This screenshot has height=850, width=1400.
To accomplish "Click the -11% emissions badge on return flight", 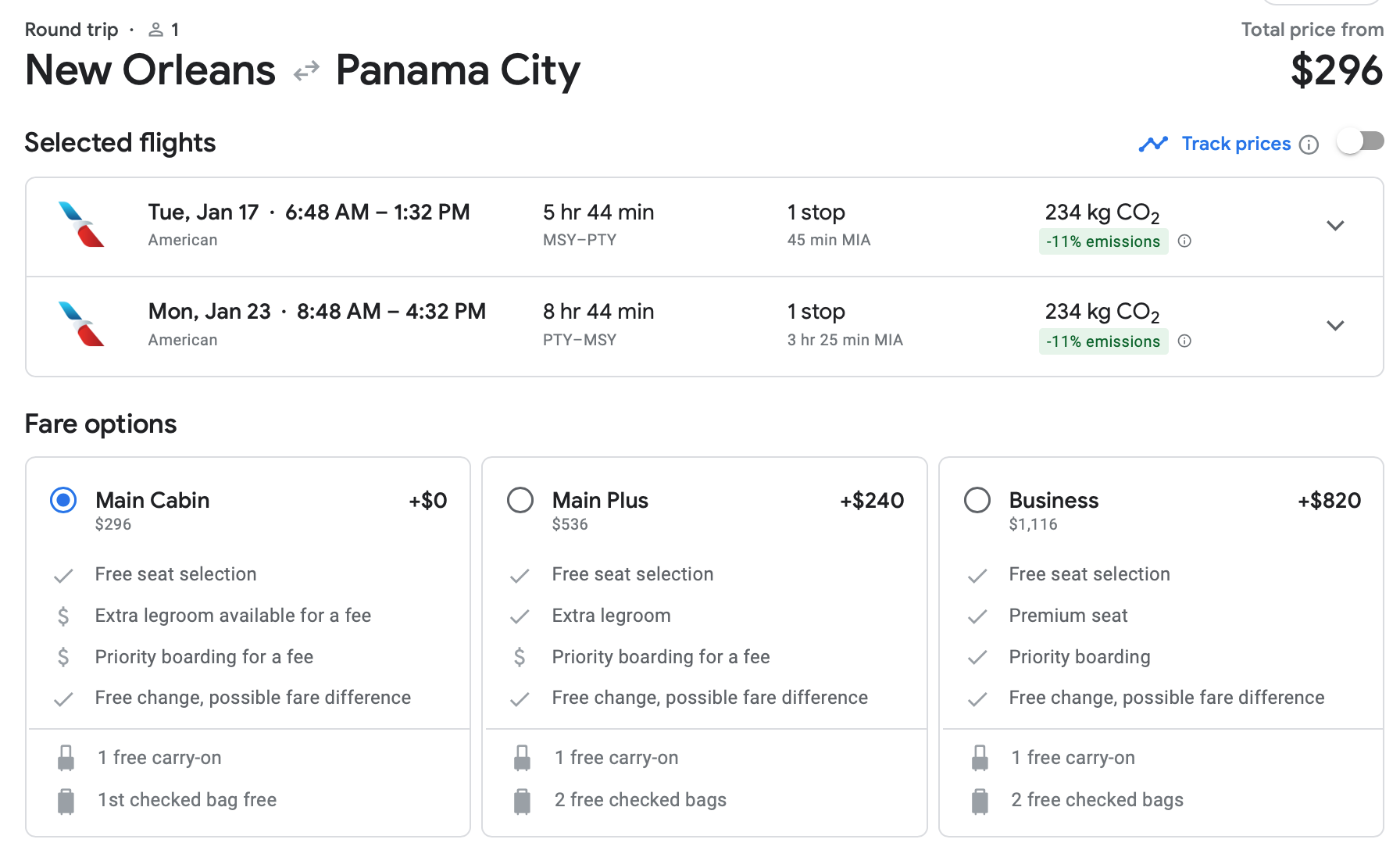I will tap(1103, 341).
